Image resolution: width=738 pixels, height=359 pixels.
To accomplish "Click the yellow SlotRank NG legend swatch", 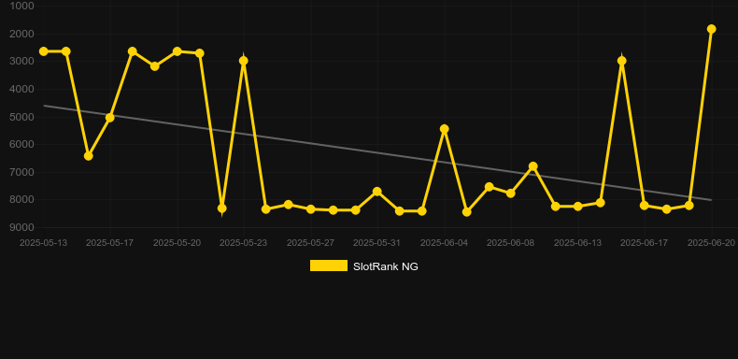I will tap(329, 266).
